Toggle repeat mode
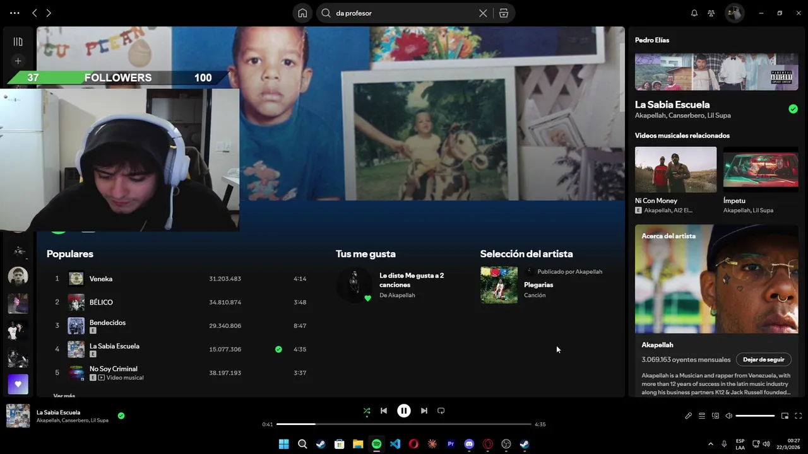The height and width of the screenshot is (454, 808). click(x=441, y=410)
